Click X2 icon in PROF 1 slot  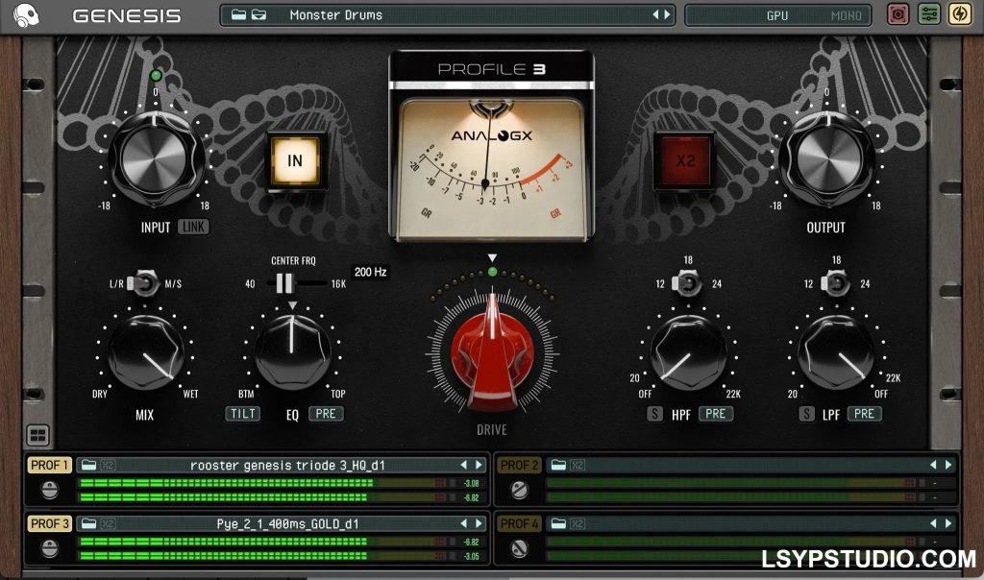[x=108, y=465]
